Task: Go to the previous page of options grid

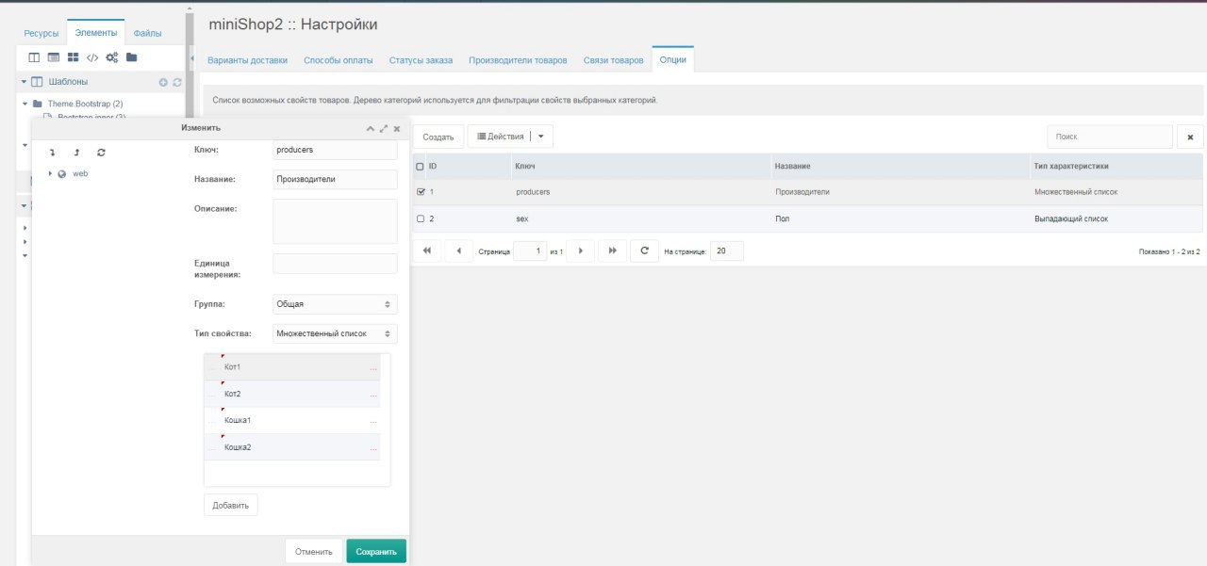Action: (x=458, y=251)
